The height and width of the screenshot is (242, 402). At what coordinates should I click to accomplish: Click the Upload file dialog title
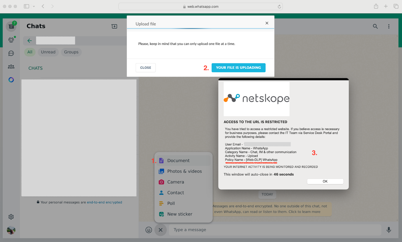[x=146, y=24]
